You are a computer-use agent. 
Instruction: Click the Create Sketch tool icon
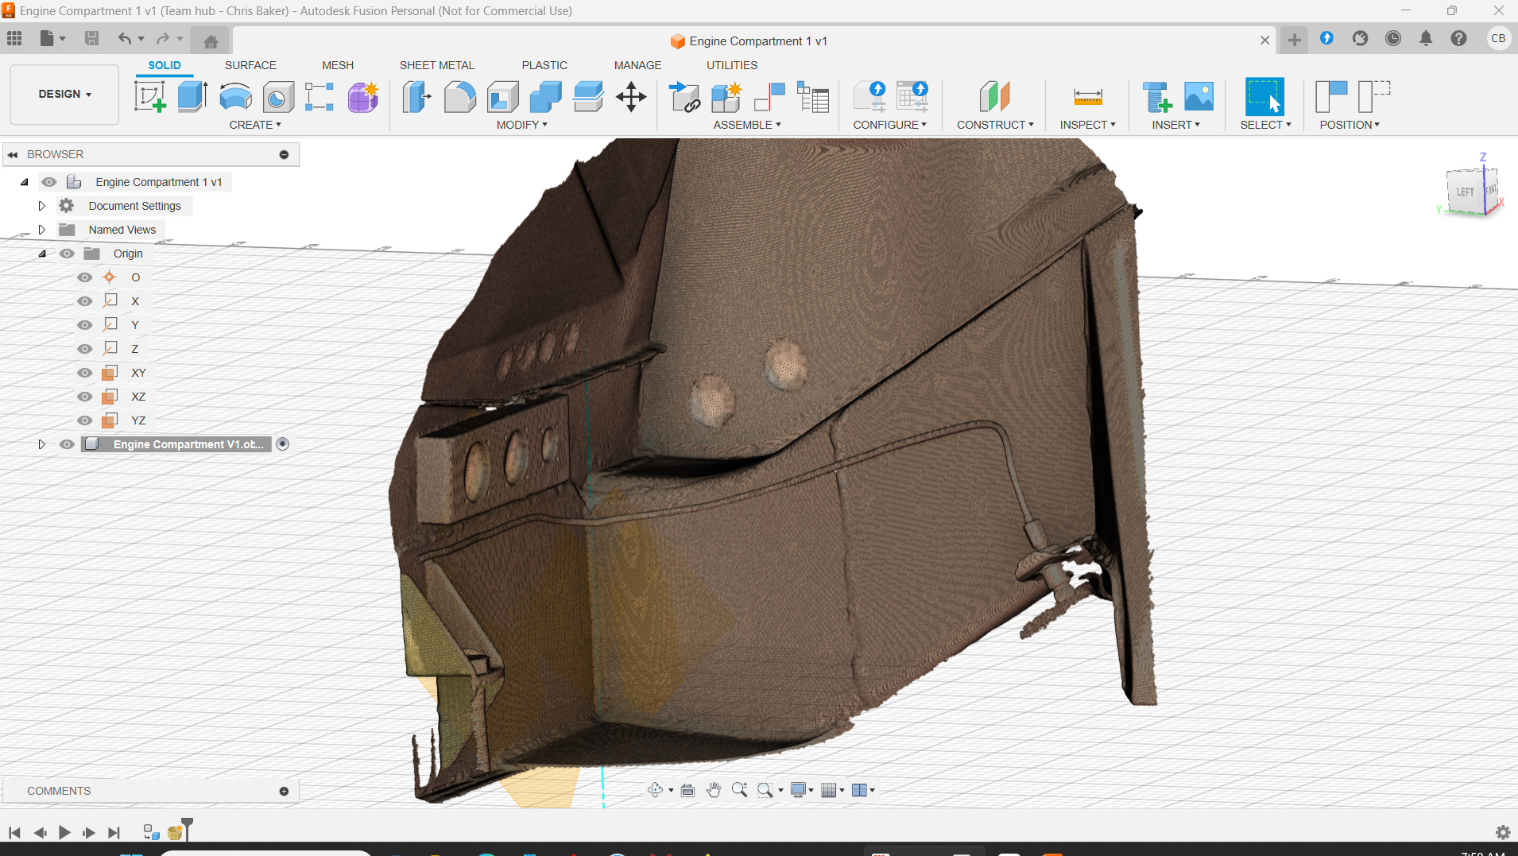(149, 97)
